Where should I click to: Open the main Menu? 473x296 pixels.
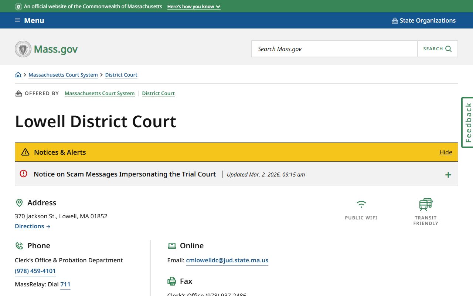30,20
